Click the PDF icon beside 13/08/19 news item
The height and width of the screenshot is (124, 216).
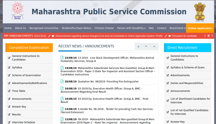pyautogui.click(x=62, y=119)
